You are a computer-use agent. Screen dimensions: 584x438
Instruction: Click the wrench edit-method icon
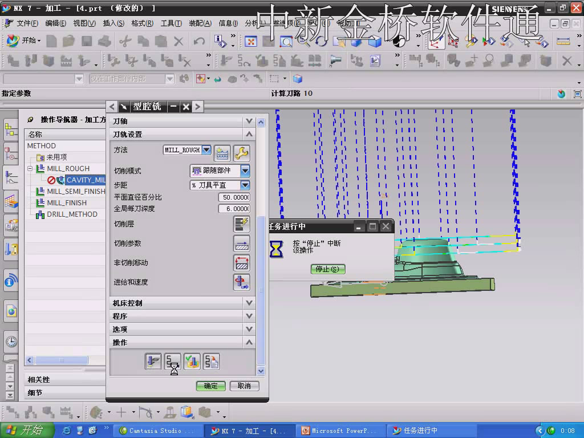(x=242, y=153)
